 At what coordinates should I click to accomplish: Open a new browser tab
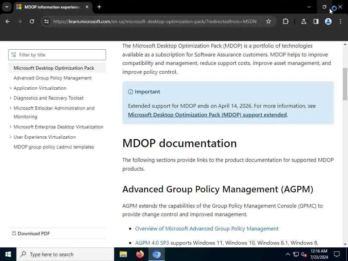coord(99,7)
